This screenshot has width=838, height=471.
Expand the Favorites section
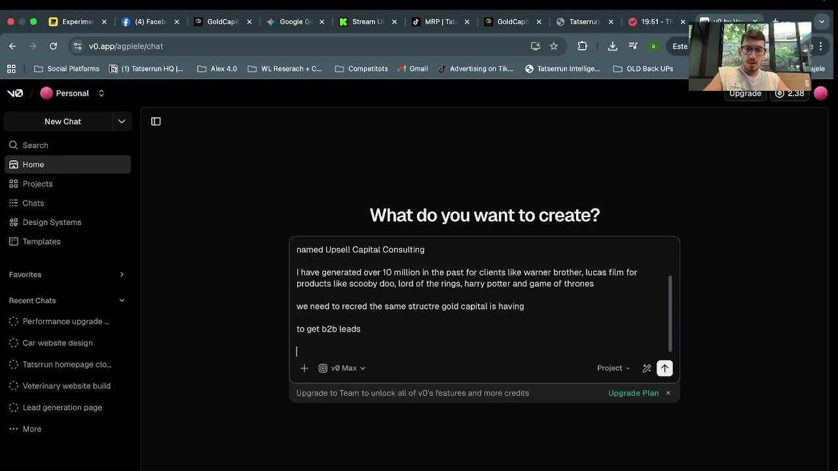pos(122,275)
